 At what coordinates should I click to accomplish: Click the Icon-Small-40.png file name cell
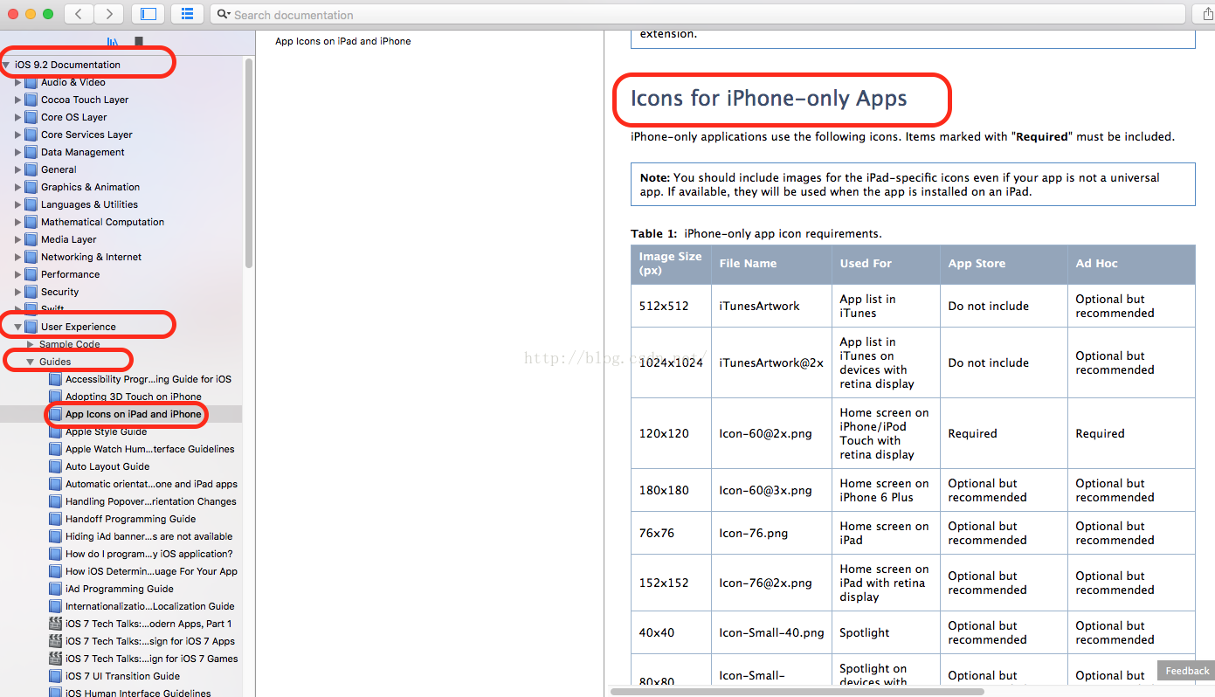pyautogui.click(x=771, y=633)
